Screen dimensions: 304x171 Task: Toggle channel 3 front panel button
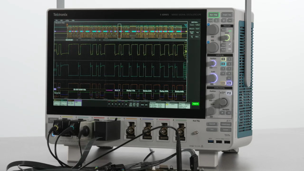click(223, 68)
